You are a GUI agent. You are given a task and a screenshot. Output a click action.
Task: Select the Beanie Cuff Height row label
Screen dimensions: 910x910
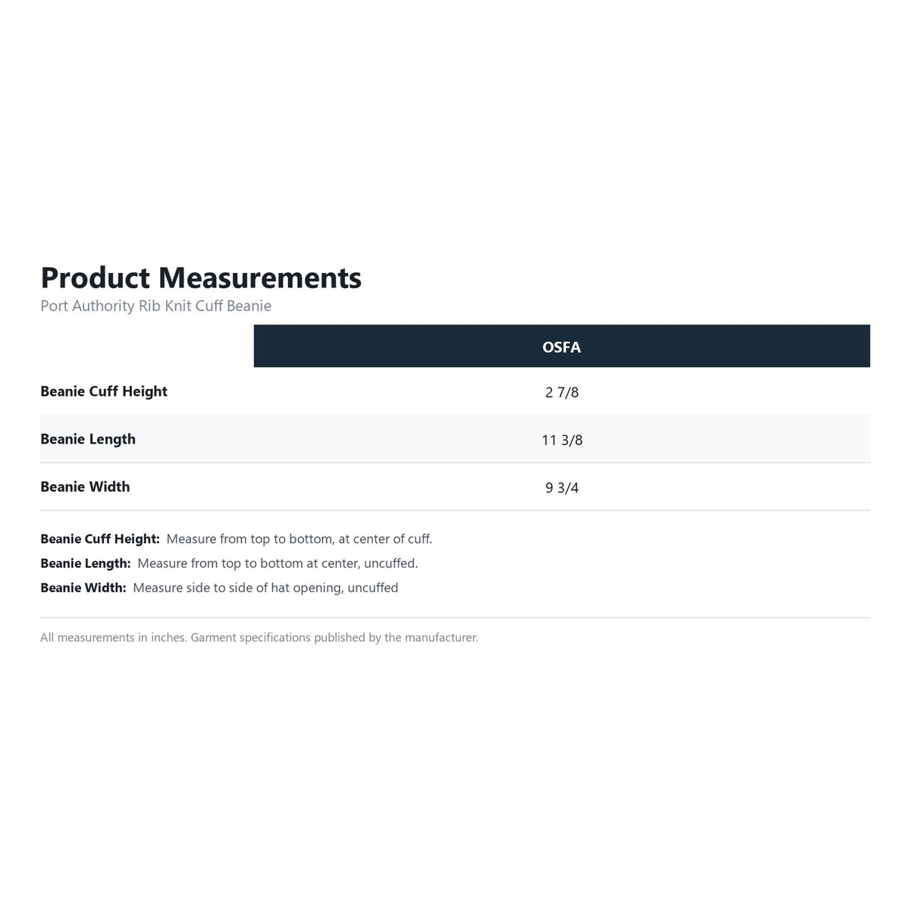(104, 392)
